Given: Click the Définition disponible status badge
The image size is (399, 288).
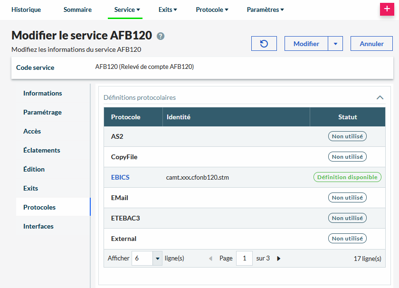Looking at the screenshot, I should 347,177.
